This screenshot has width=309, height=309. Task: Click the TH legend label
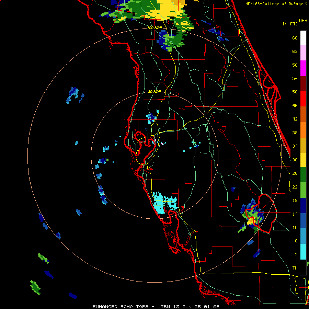click(x=295, y=268)
